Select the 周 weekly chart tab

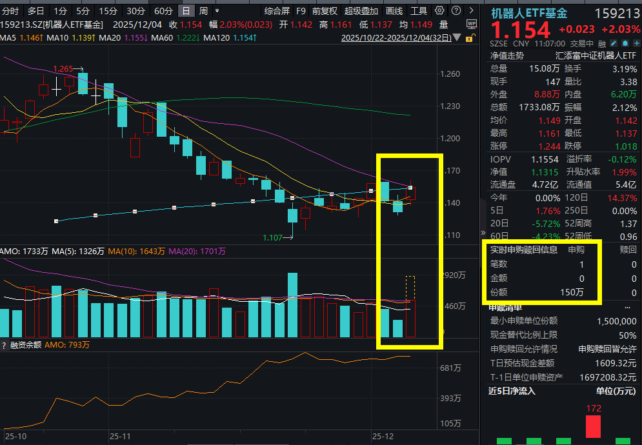click(203, 10)
